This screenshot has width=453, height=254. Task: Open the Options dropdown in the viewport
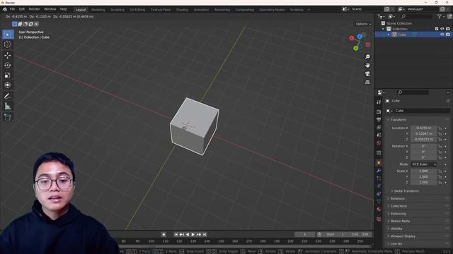tap(363, 24)
